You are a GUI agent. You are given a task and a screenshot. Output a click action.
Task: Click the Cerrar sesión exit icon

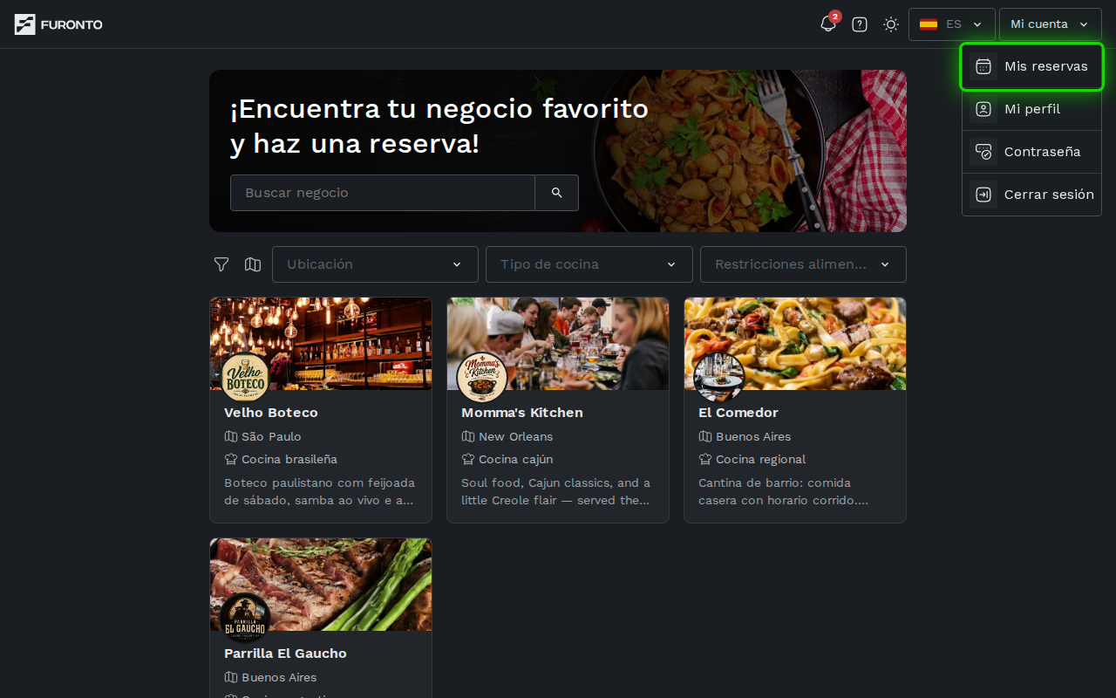pyautogui.click(x=983, y=195)
